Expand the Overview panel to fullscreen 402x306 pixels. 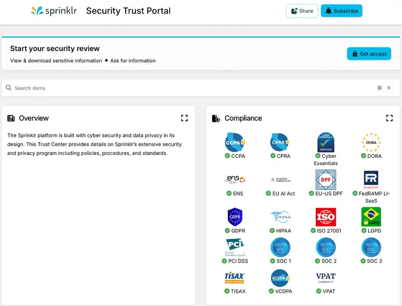pyautogui.click(x=184, y=118)
